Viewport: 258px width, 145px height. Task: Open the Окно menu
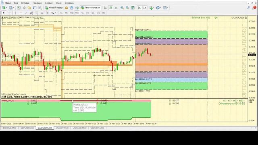point(58,3)
